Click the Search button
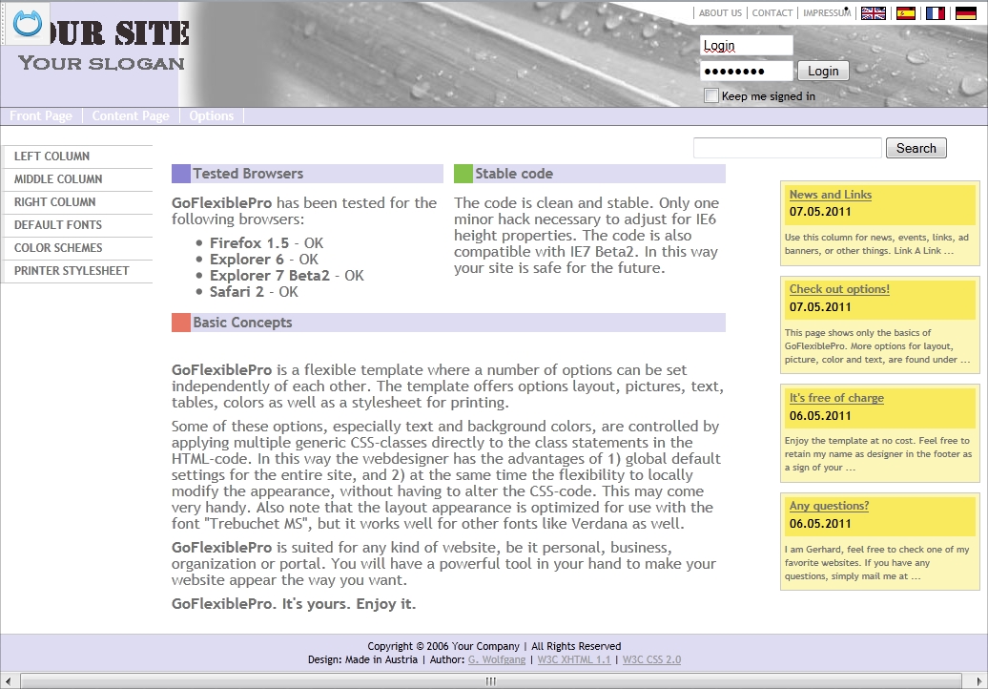The image size is (988, 689). pyautogui.click(x=916, y=148)
